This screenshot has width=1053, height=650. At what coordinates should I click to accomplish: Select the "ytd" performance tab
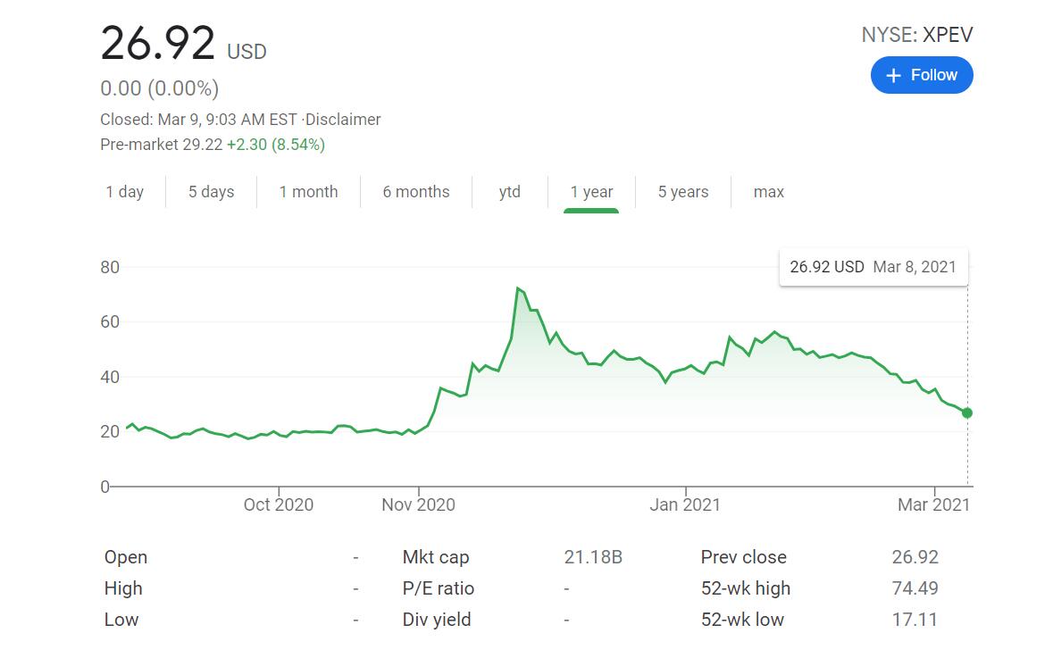[509, 191]
